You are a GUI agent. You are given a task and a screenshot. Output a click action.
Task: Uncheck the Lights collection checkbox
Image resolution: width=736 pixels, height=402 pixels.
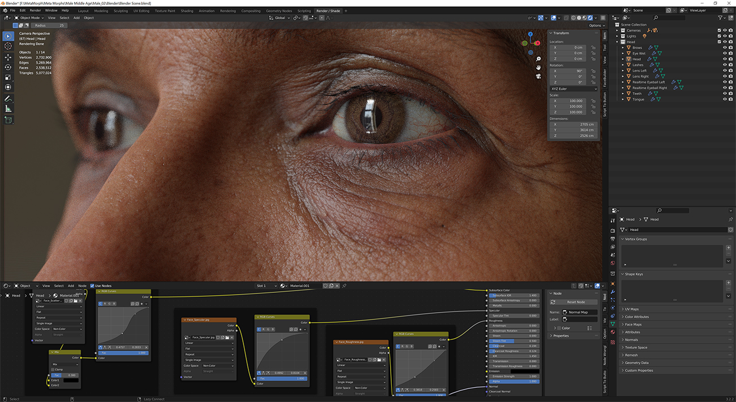tap(720, 36)
